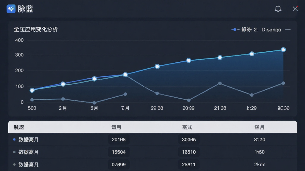
Task: Select the white data point above 2月
Action: click(x=63, y=84)
